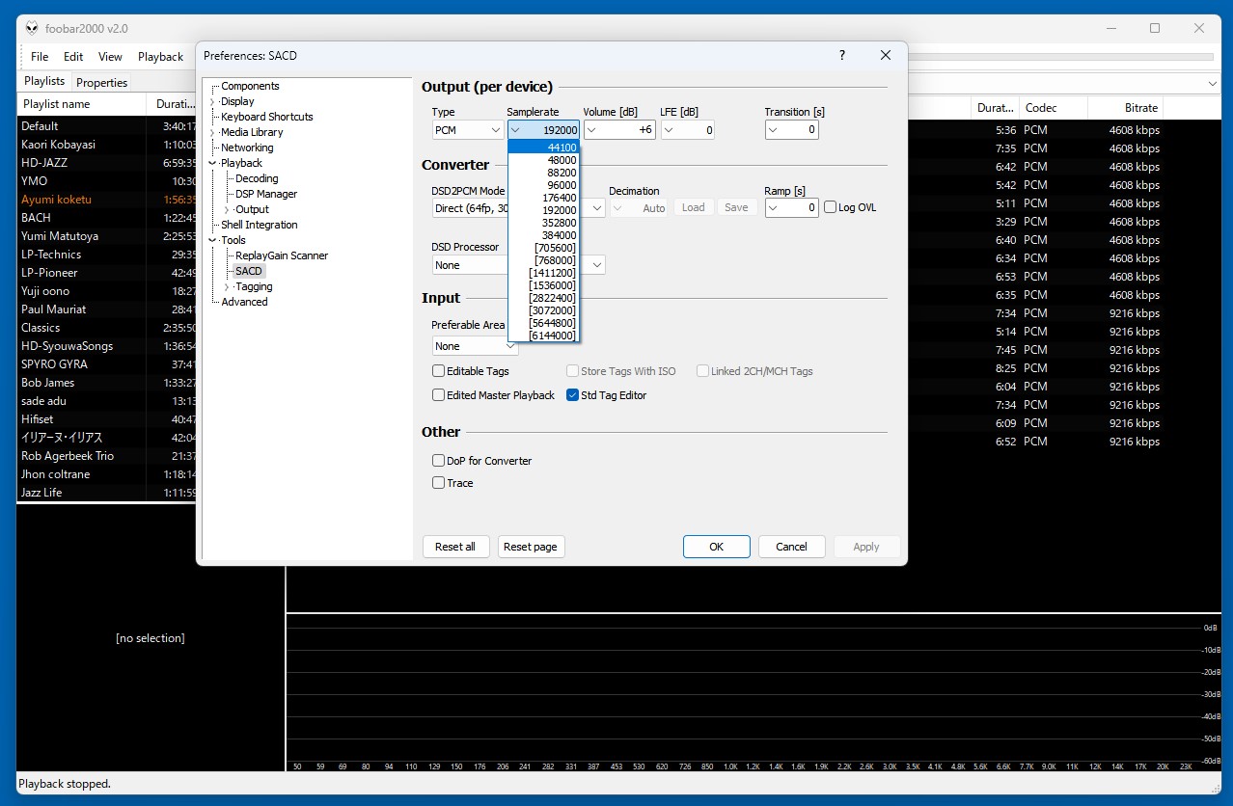Select [6144000] in samplerate list
The height and width of the screenshot is (806, 1233).
coord(543,336)
